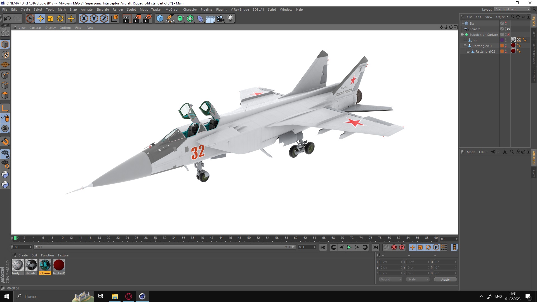The image size is (537, 302).
Task: Toggle the hull editor visibility dot
Action: point(506,39)
